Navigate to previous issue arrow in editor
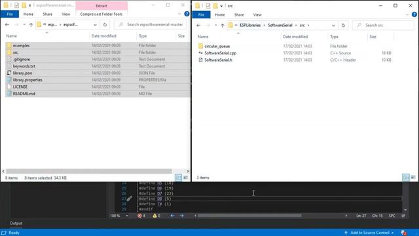 pyautogui.click(x=172, y=216)
